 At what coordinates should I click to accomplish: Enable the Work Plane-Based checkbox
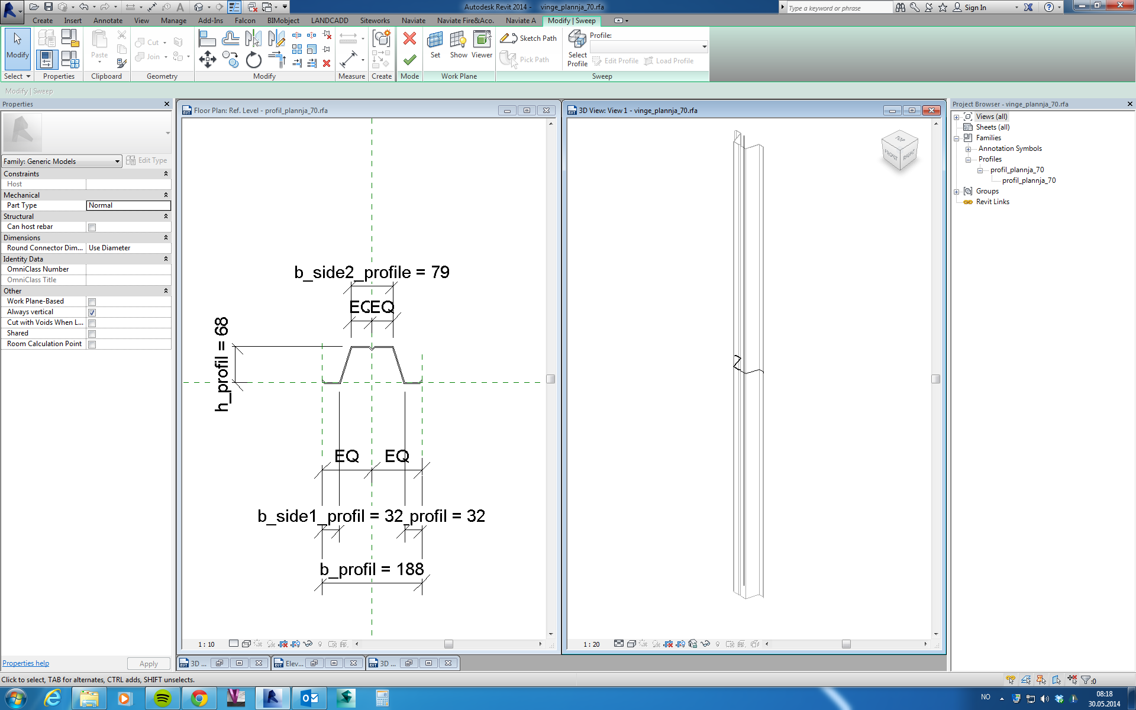coord(92,302)
